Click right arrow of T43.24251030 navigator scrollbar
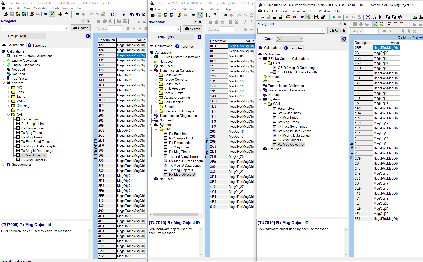The image size is (423, 262). coord(200,215)
